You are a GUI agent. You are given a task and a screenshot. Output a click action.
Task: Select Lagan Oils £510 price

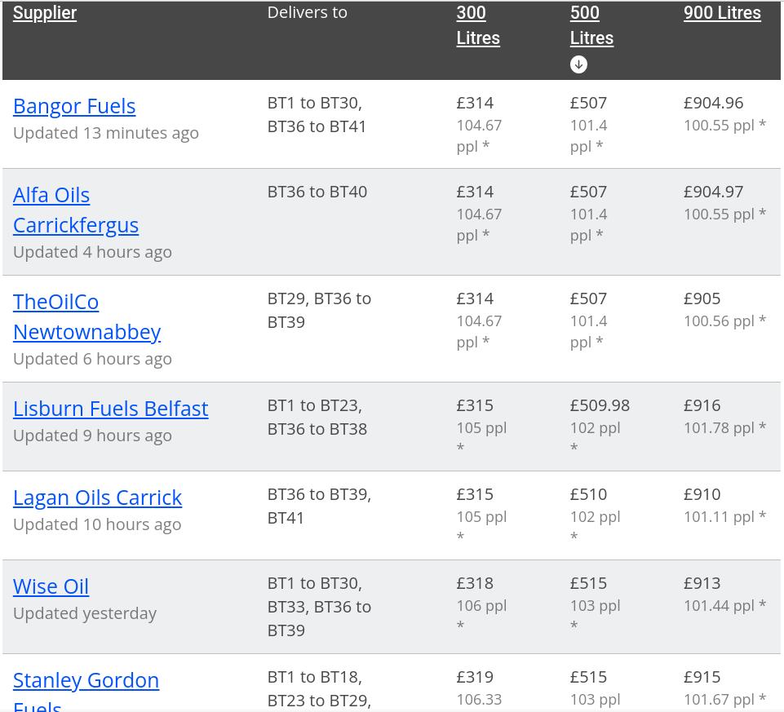pyautogui.click(x=588, y=494)
